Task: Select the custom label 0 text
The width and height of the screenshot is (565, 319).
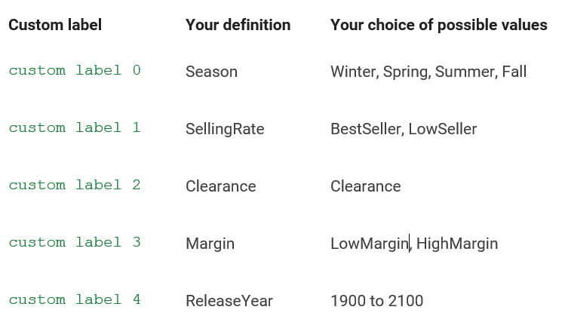Action: (75, 70)
